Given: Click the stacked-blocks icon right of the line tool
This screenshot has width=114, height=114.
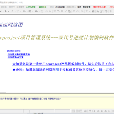Looking at the screenshot, I should click(69, 11).
